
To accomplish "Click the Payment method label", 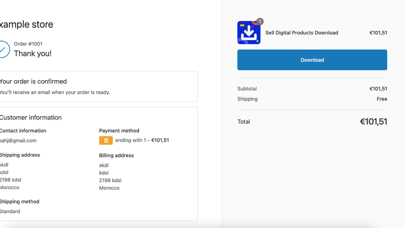I will coord(119,131).
